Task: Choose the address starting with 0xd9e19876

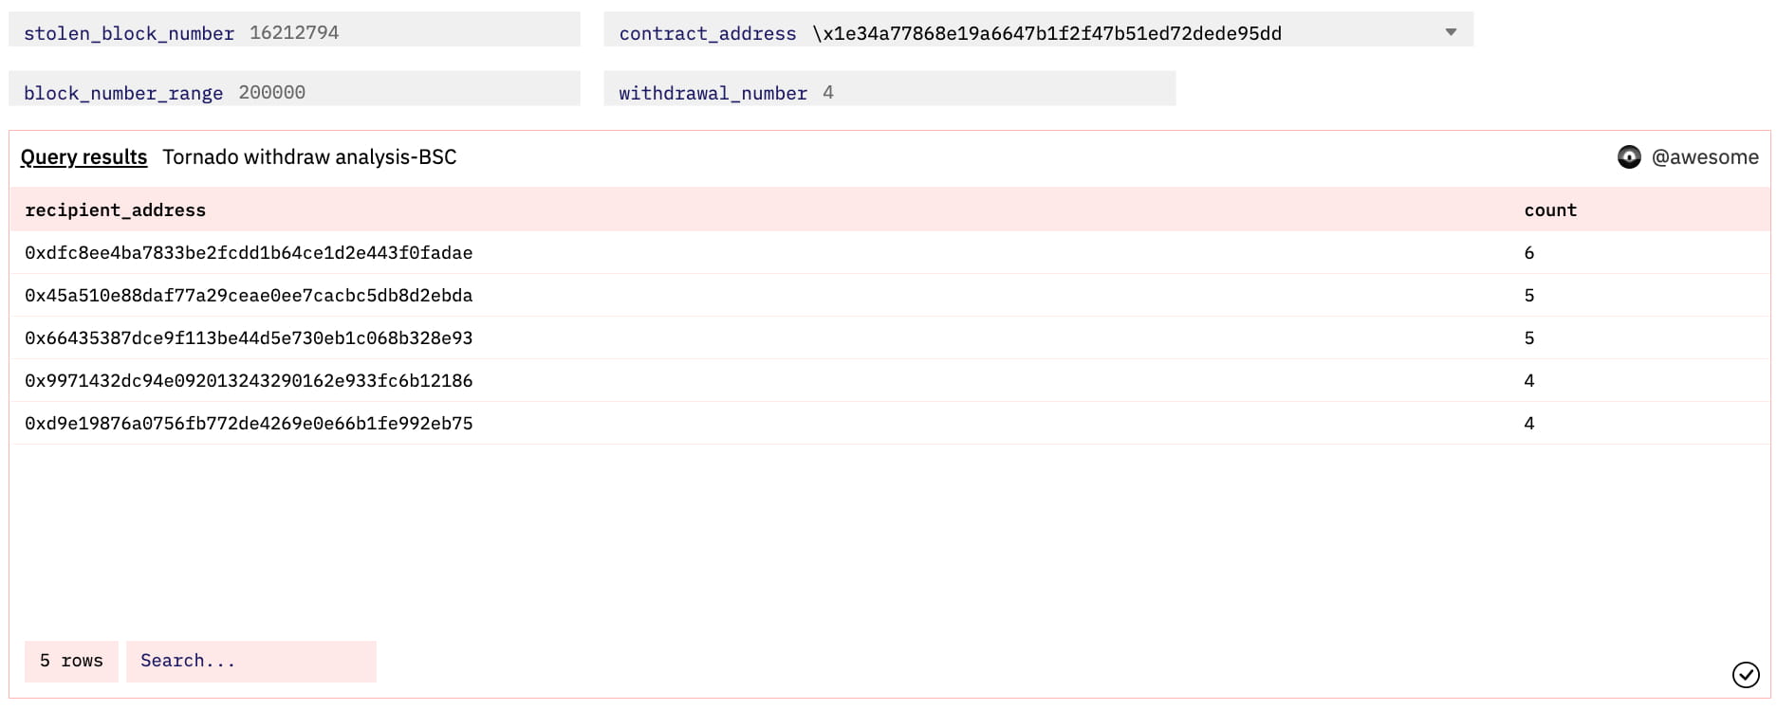Action: point(249,424)
